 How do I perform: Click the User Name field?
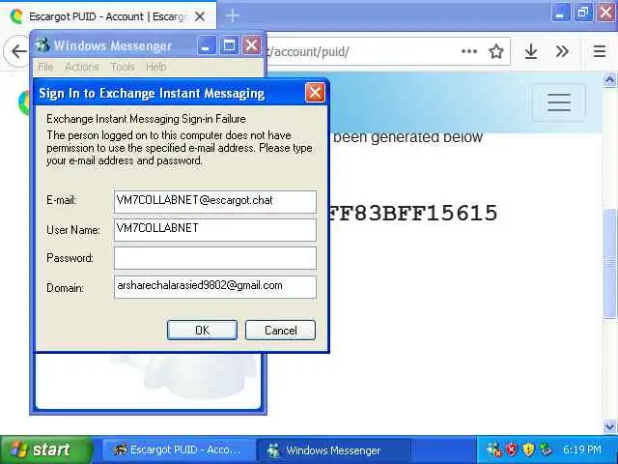point(215,230)
